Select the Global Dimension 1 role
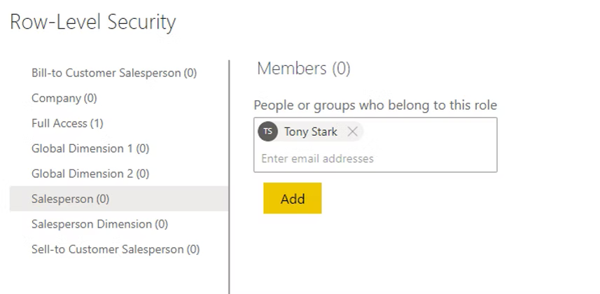 90,148
